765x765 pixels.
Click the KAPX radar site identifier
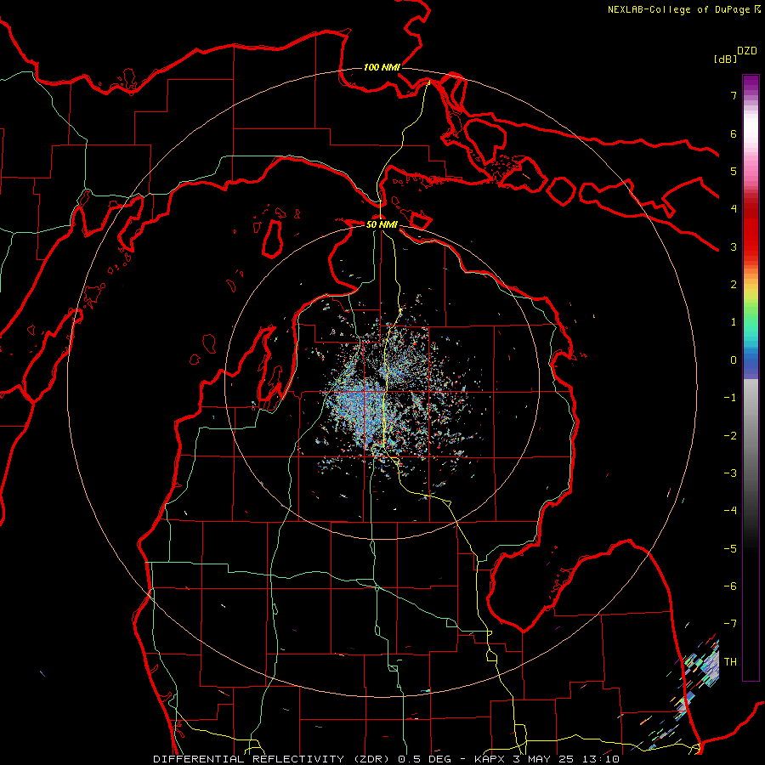[490, 759]
